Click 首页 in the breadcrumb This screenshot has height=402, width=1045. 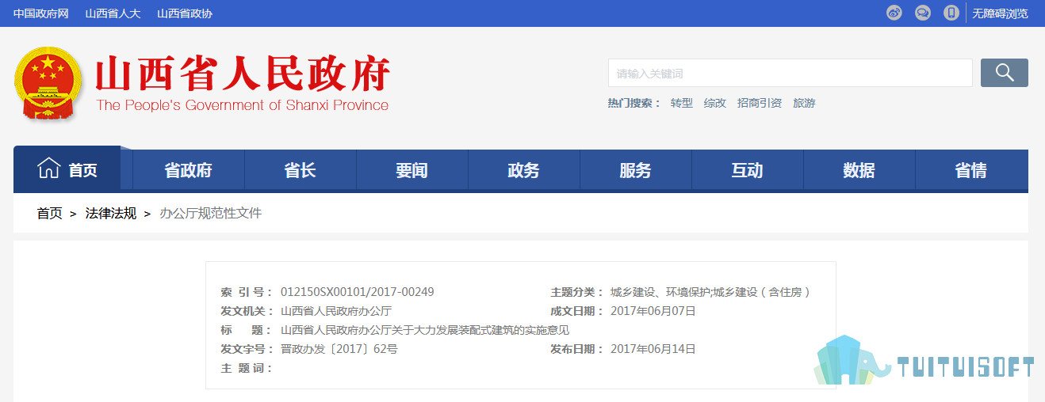point(49,213)
